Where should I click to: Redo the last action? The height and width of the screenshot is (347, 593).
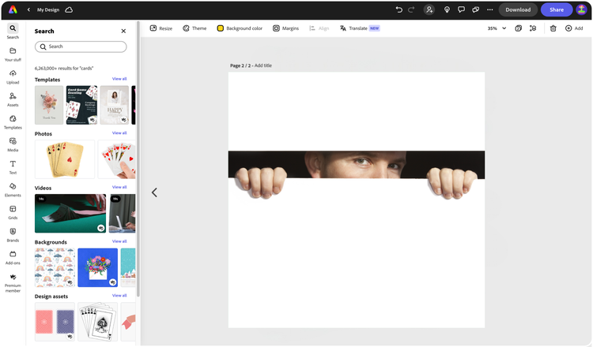click(411, 9)
